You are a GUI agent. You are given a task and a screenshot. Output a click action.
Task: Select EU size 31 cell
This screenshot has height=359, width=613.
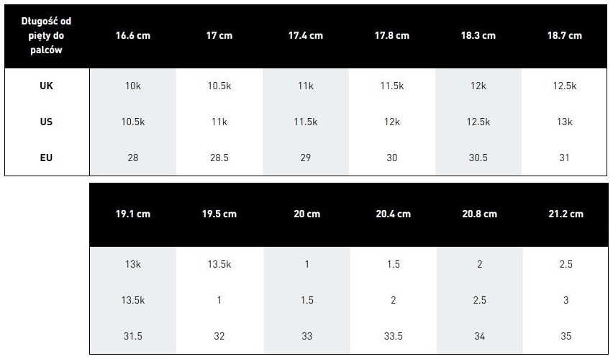[x=565, y=158]
